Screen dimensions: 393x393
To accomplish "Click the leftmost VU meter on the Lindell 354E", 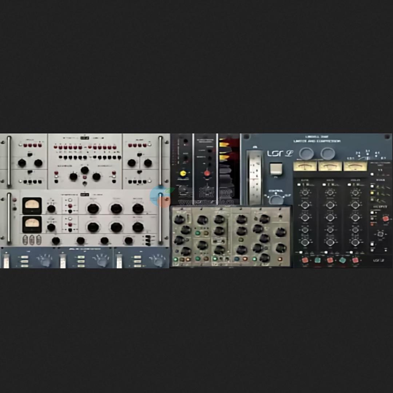I will click(305, 166).
